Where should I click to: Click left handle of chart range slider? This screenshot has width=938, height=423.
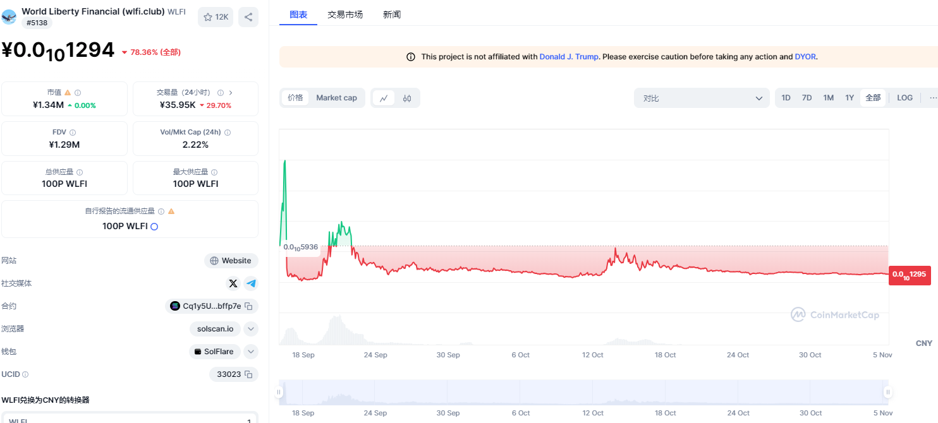(x=279, y=392)
